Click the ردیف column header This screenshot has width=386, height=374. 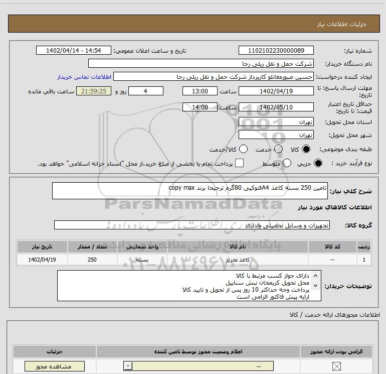[x=364, y=246]
